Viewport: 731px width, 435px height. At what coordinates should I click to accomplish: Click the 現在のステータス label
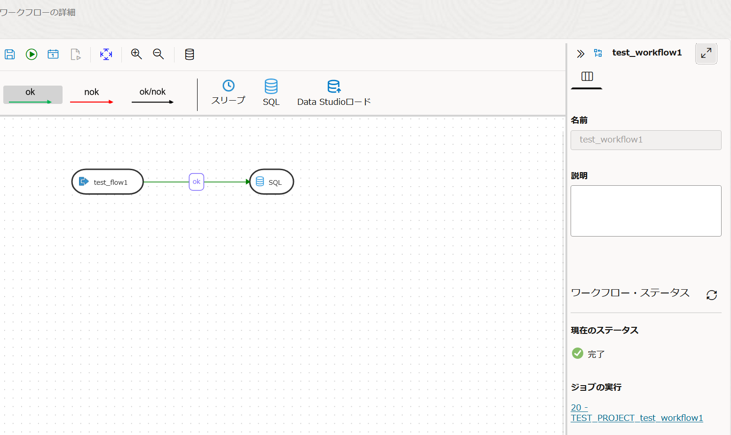coord(604,330)
